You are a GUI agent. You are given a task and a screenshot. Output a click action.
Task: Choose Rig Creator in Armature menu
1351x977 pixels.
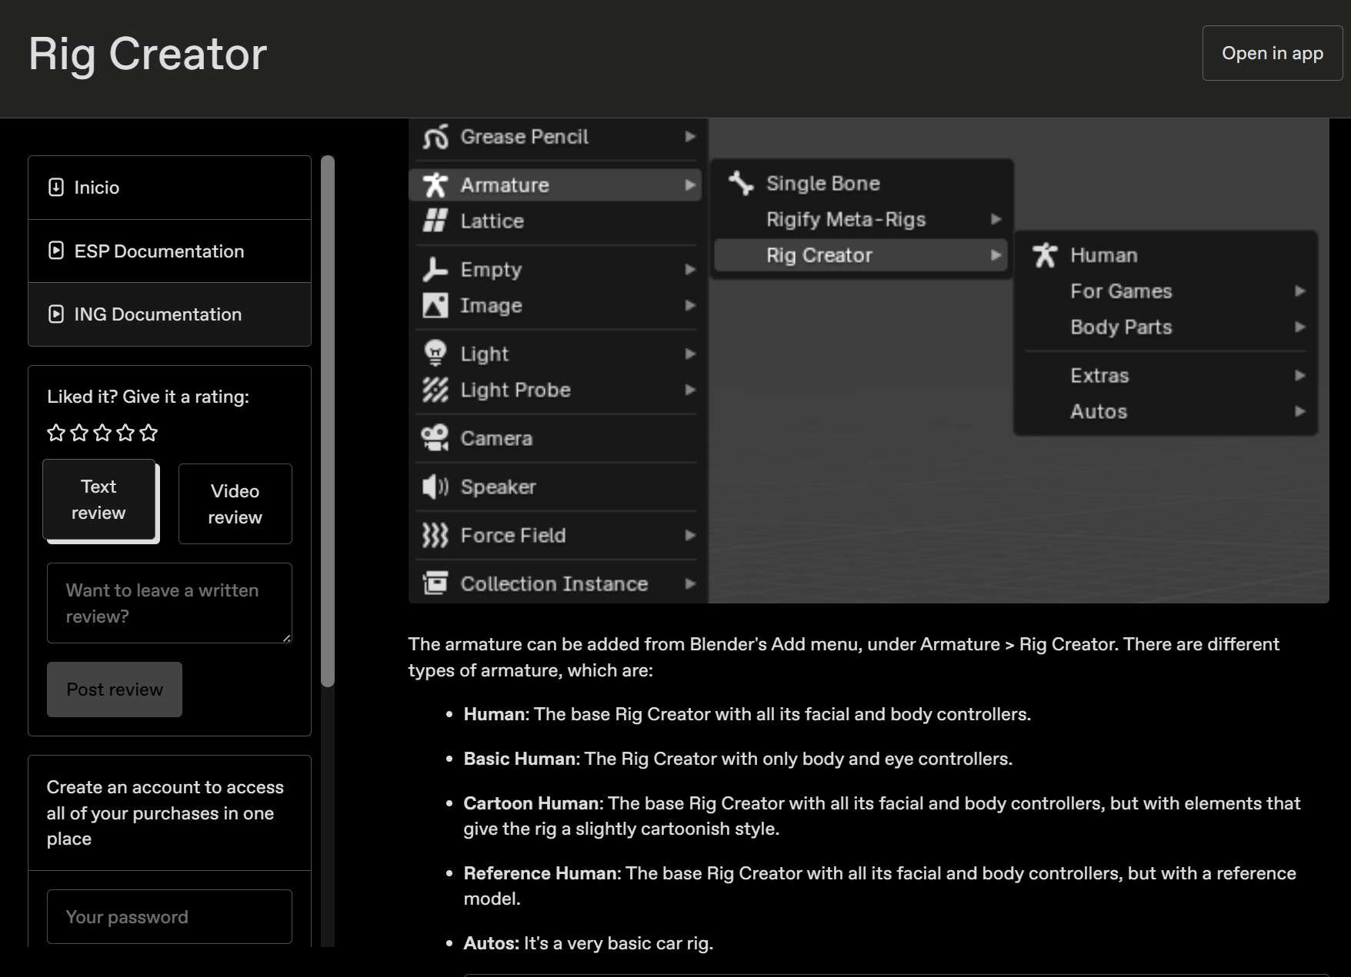860,255
